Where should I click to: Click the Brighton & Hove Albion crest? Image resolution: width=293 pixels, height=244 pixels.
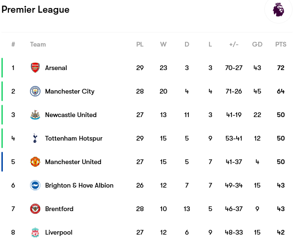point(35,185)
